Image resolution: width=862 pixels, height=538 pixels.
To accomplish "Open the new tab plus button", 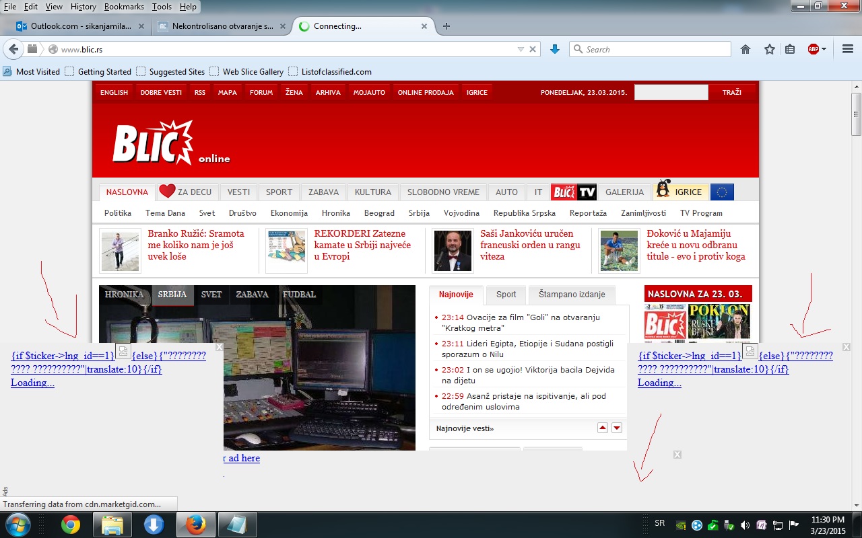I will pyautogui.click(x=446, y=26).
